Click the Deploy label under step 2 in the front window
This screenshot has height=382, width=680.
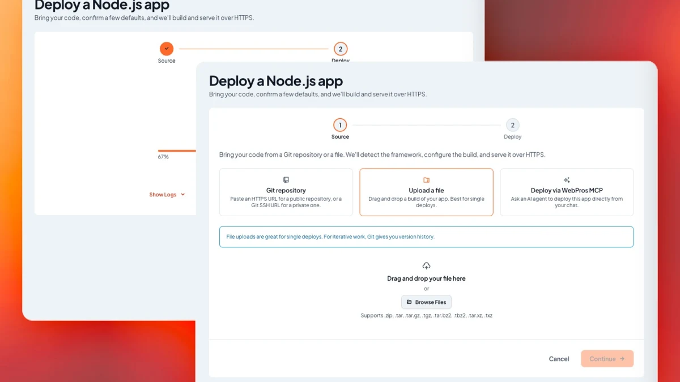(x=512, y=137)
